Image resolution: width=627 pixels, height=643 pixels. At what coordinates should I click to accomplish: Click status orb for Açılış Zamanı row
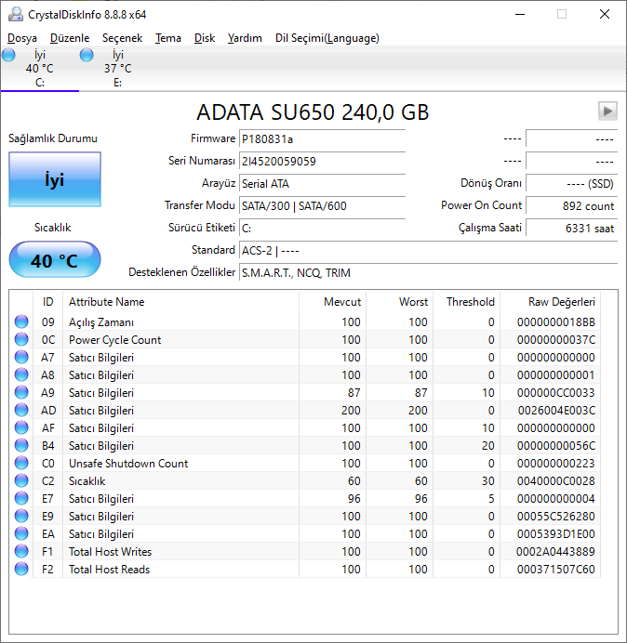(21, 322)
